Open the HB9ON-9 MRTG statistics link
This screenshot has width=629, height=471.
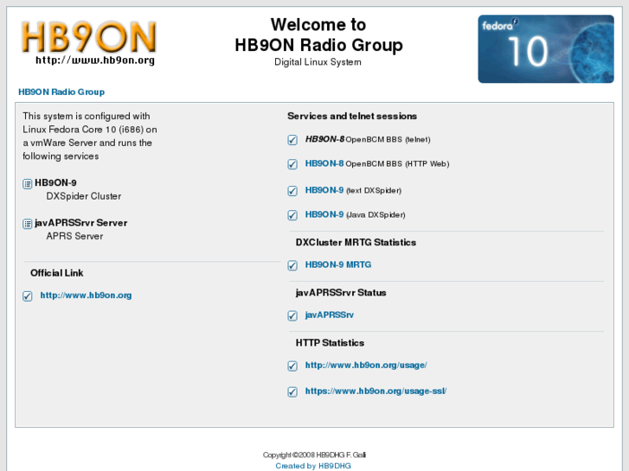(338, 264)
